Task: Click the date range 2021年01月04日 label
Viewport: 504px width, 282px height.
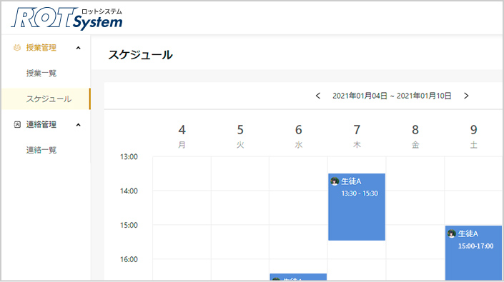Action: coord(360,96)
